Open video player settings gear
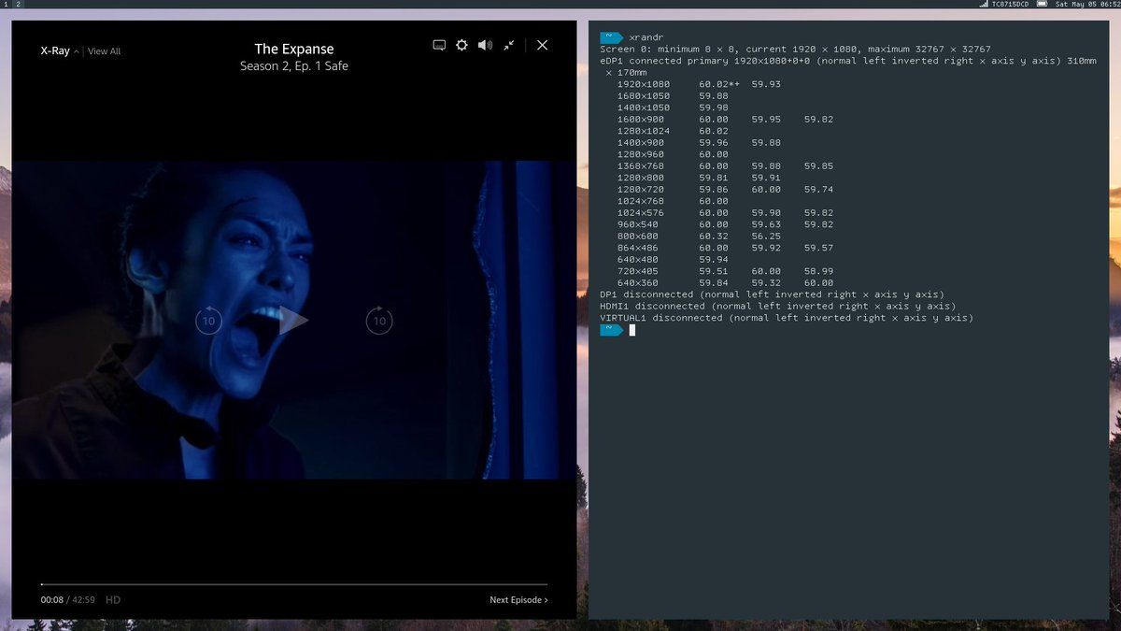The image size is (1121, 631). [x=461, y=45]
